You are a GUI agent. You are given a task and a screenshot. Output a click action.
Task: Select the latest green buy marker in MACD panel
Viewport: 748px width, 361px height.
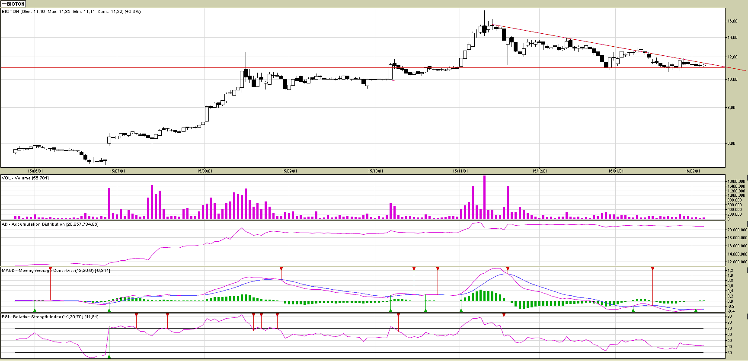(x=696, y=310)
